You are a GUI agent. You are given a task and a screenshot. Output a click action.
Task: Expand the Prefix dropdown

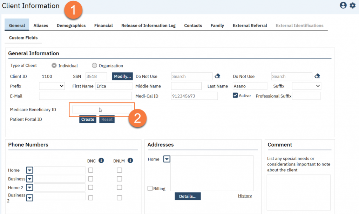pyautogui.click(x=52, y=86)
